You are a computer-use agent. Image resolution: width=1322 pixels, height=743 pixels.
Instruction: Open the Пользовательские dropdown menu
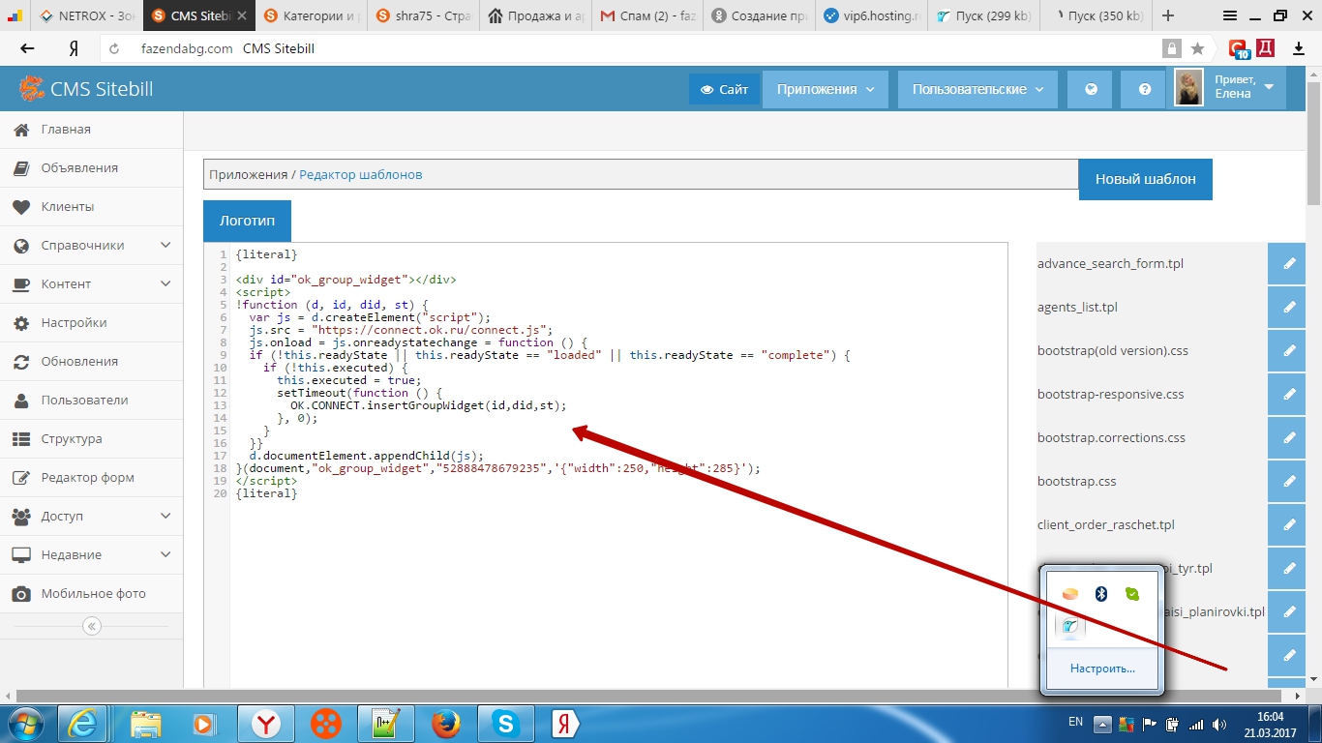[977, 89]
